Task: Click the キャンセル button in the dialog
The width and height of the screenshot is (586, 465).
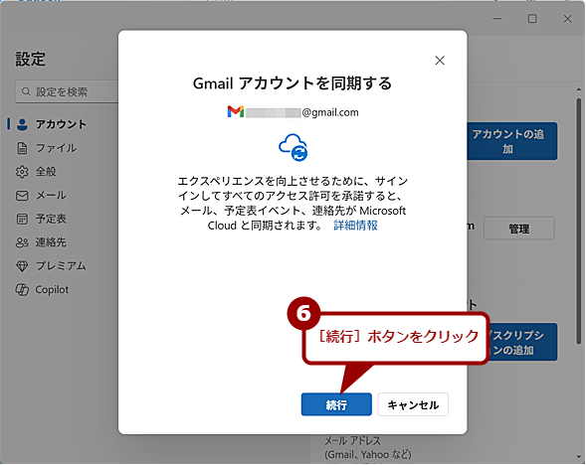Action: (413, 404)
